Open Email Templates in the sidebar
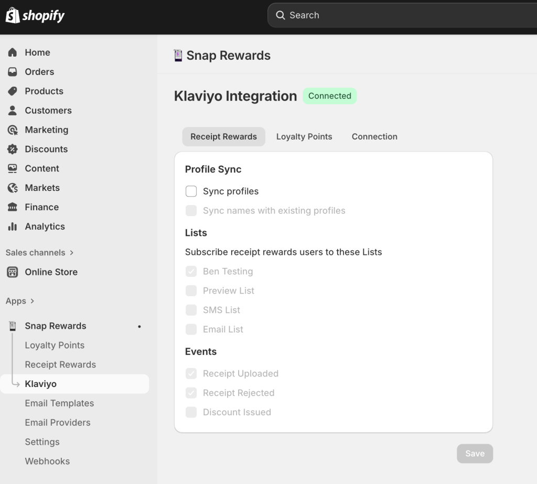 pos(59,403)
